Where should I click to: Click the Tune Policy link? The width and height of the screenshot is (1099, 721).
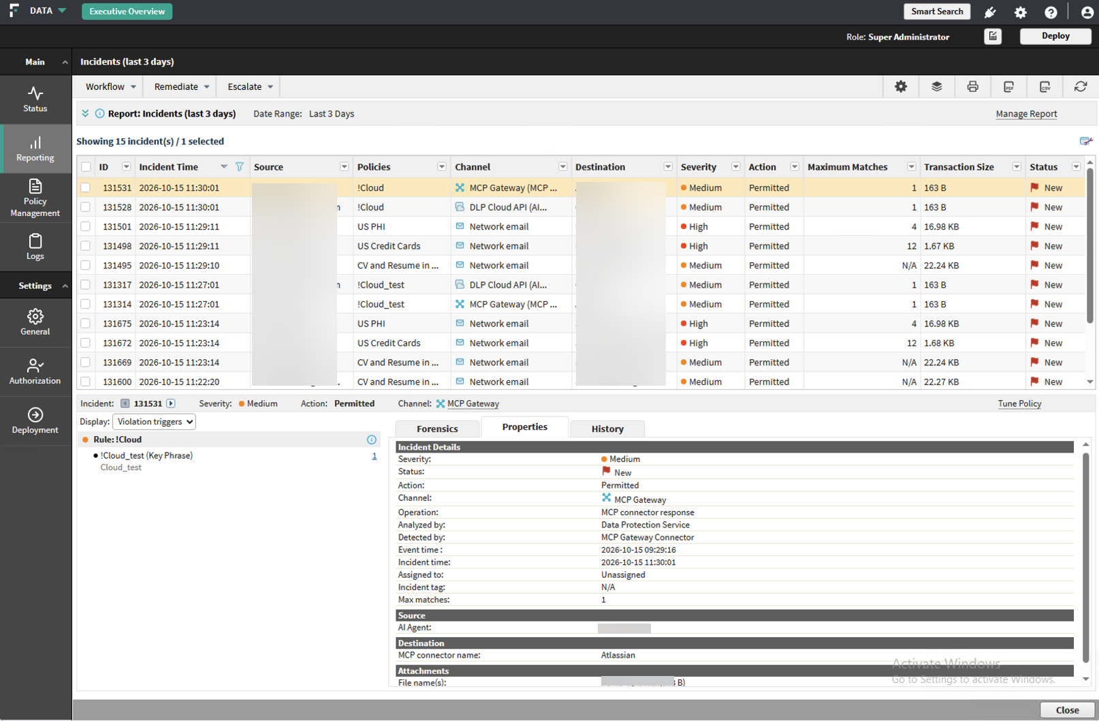[x=1019, y=403]
